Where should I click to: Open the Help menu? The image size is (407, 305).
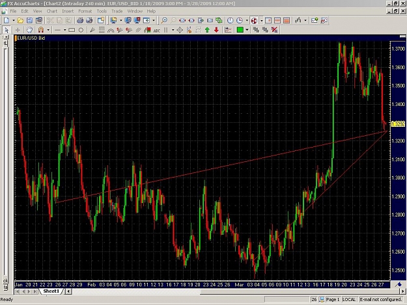tap(151, 11)
